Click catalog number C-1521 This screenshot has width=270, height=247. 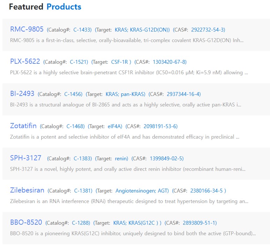[79, 62]
